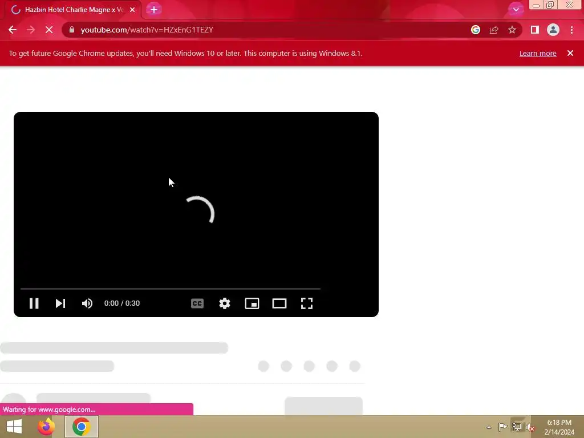Open Learn more link in update notice
Image resolution: width=584 pixels, height=438 pixels.
click(x=538, y=53)
